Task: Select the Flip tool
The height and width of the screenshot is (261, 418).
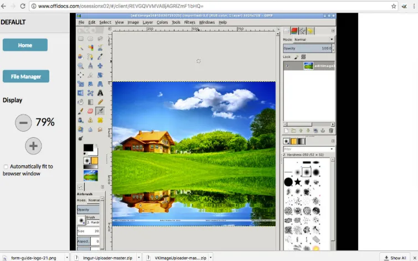Action: point(81,93)
